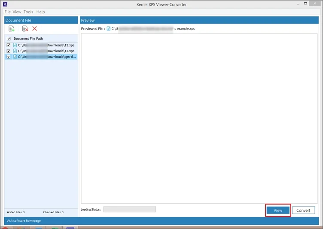
Task: Click the Preview panel header
Action: (x=199, y=20)
